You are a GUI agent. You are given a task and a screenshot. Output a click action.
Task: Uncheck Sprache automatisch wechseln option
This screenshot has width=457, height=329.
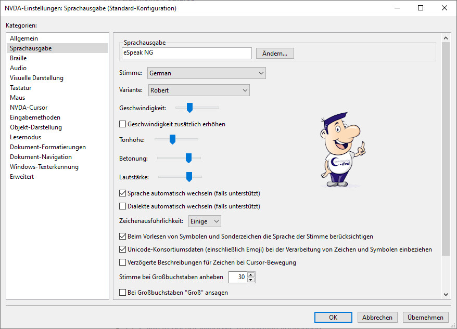click(123, 193)
